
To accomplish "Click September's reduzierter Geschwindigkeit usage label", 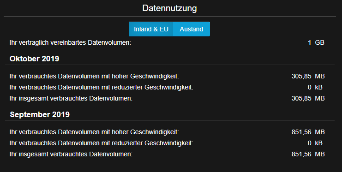I will 101,143.
